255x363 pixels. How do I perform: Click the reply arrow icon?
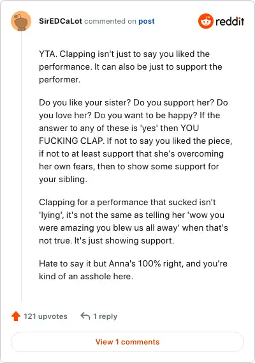(85, 316)
